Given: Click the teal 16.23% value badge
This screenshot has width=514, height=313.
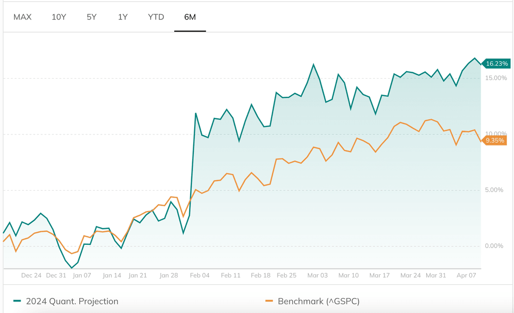Looking at the screenshot, I should pos(496,64).
